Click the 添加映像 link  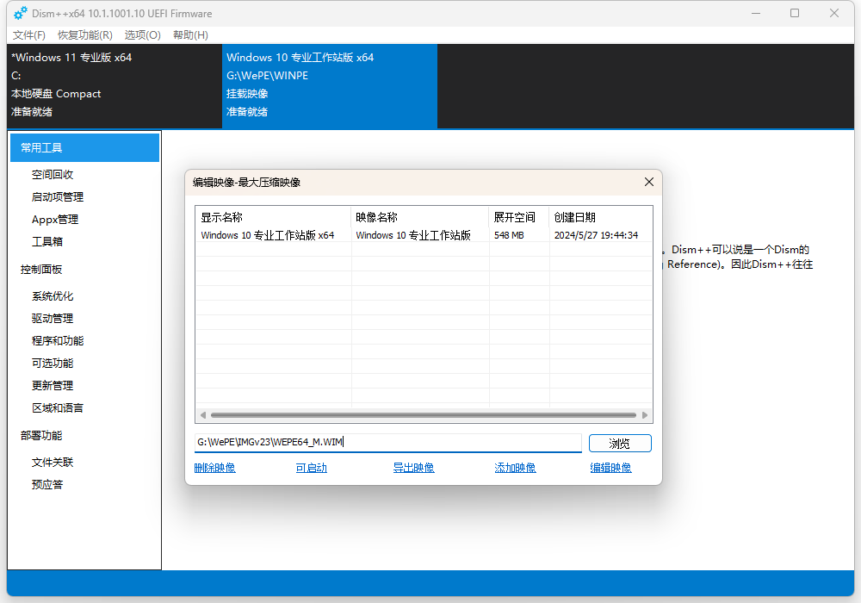515,468
